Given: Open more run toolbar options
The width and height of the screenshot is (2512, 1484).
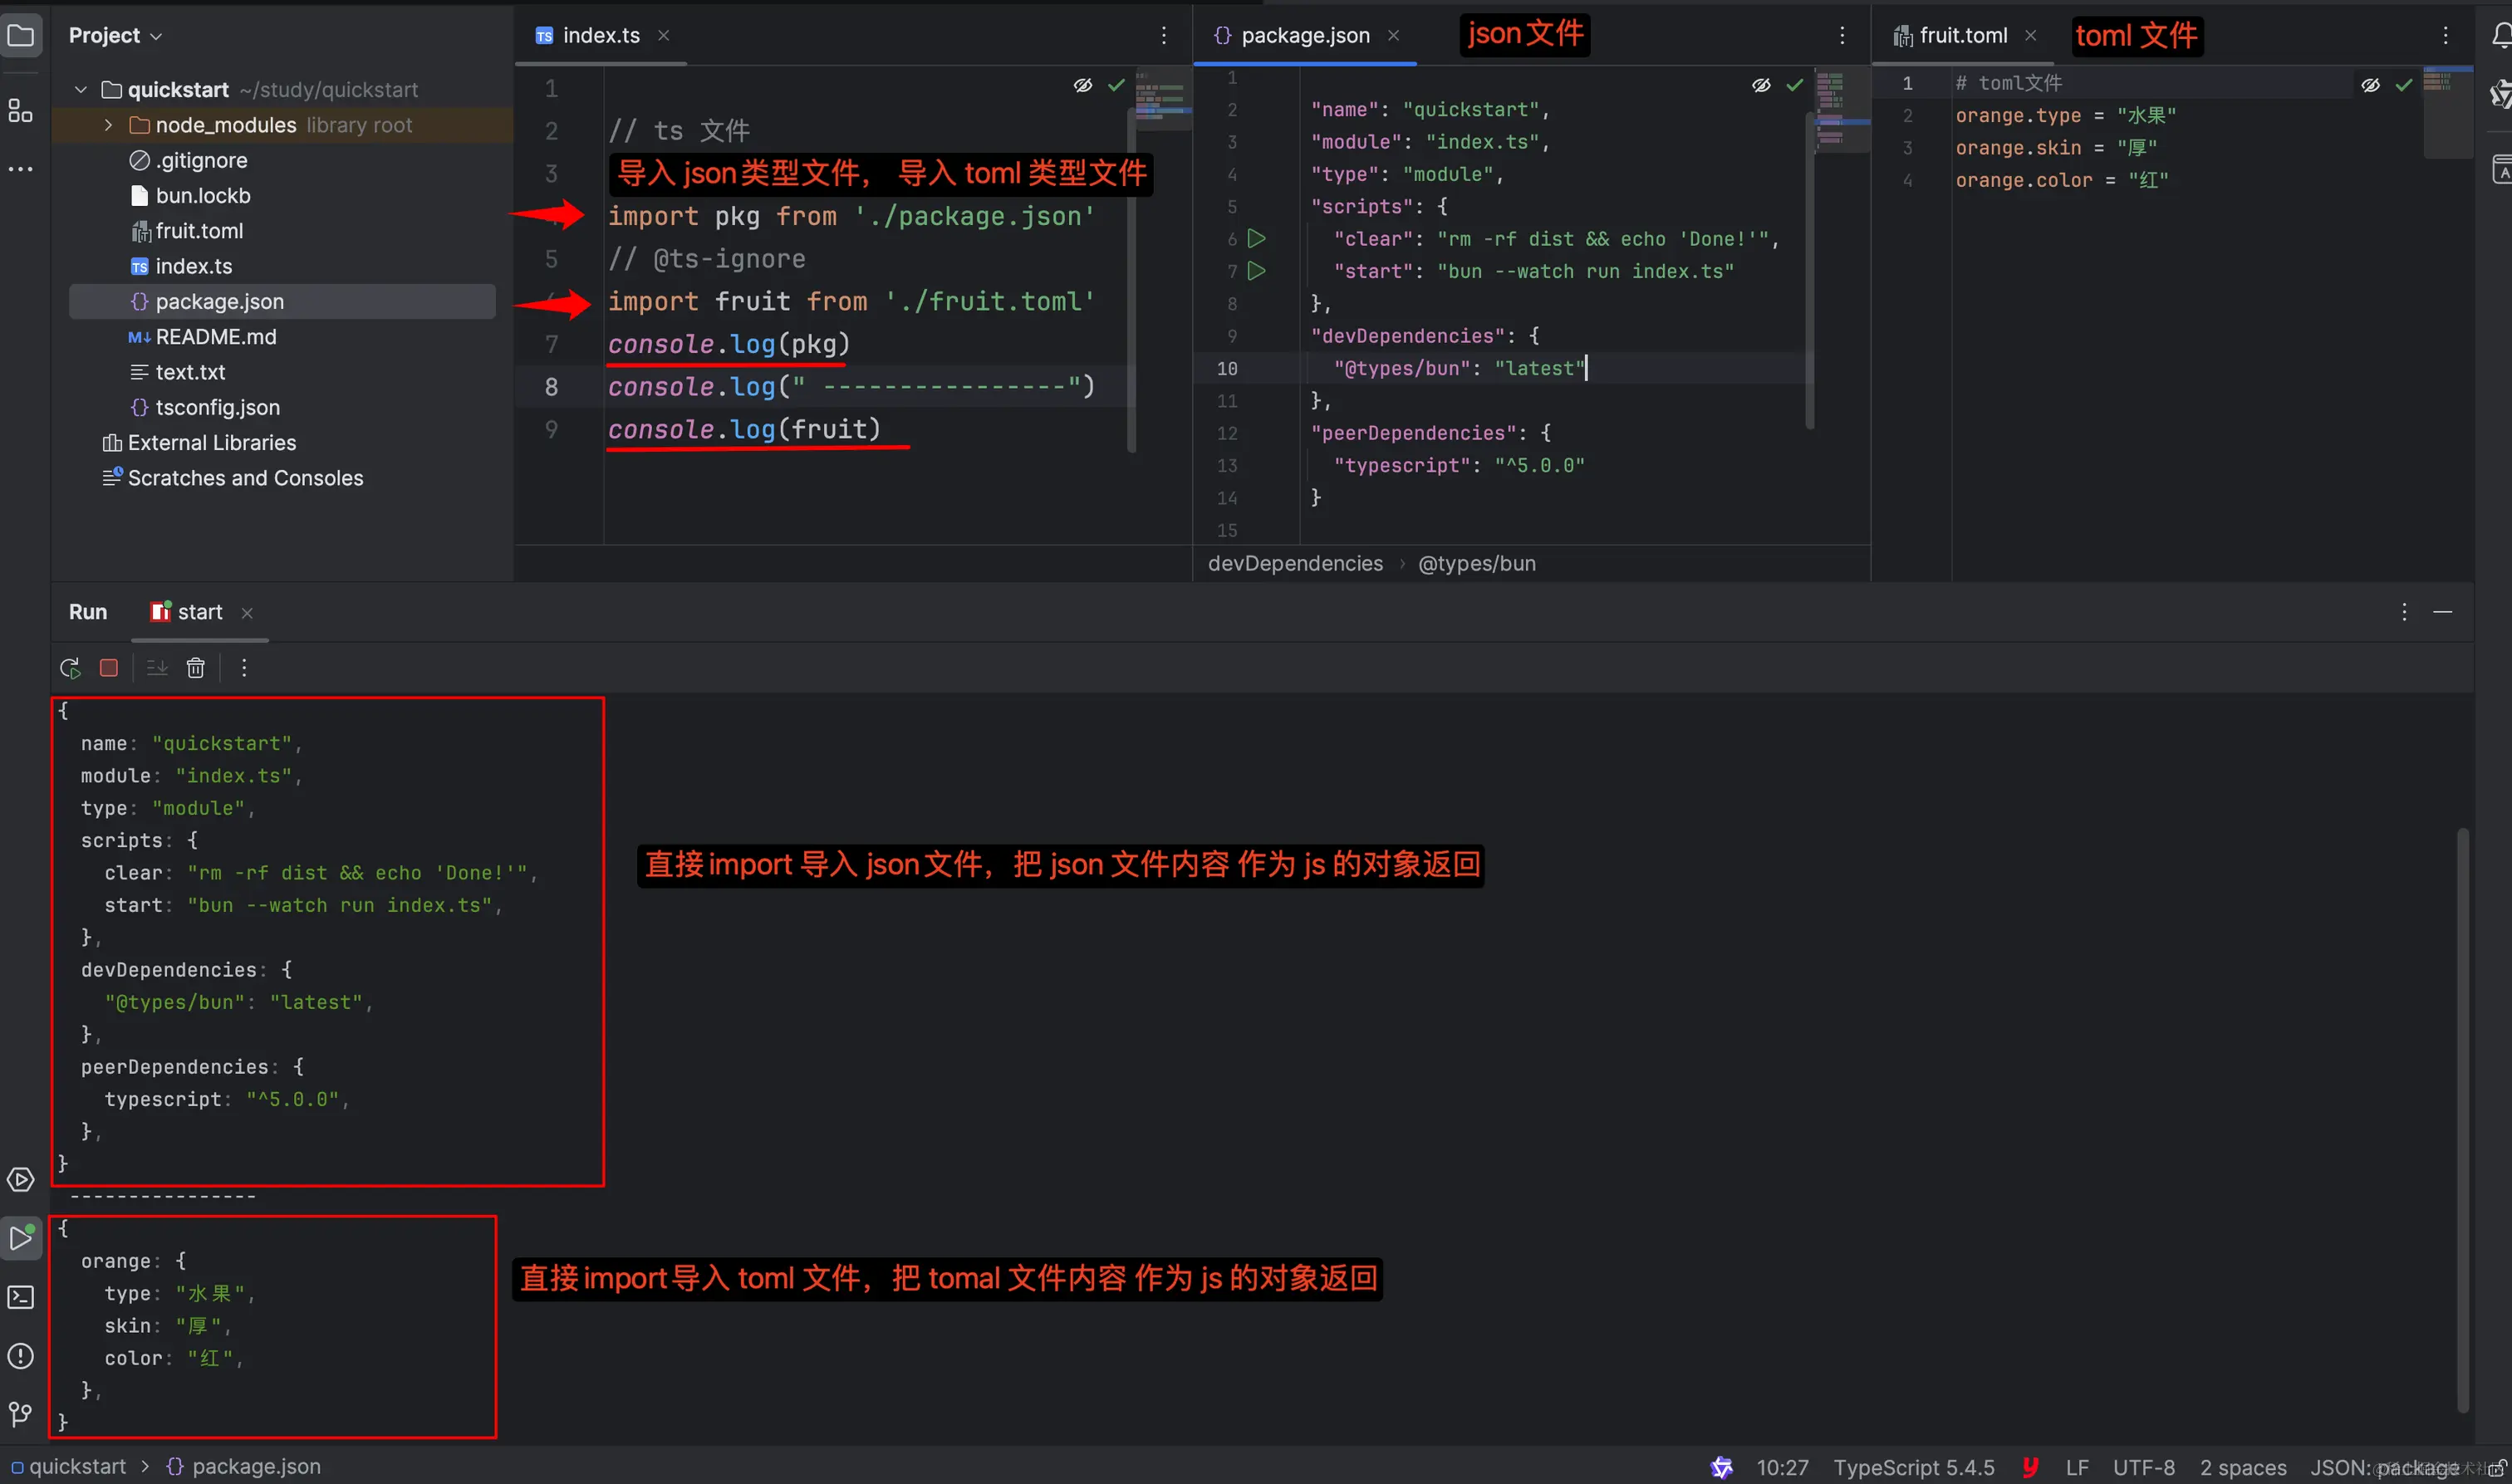Looking at the screenshot, I should (244, 668).
